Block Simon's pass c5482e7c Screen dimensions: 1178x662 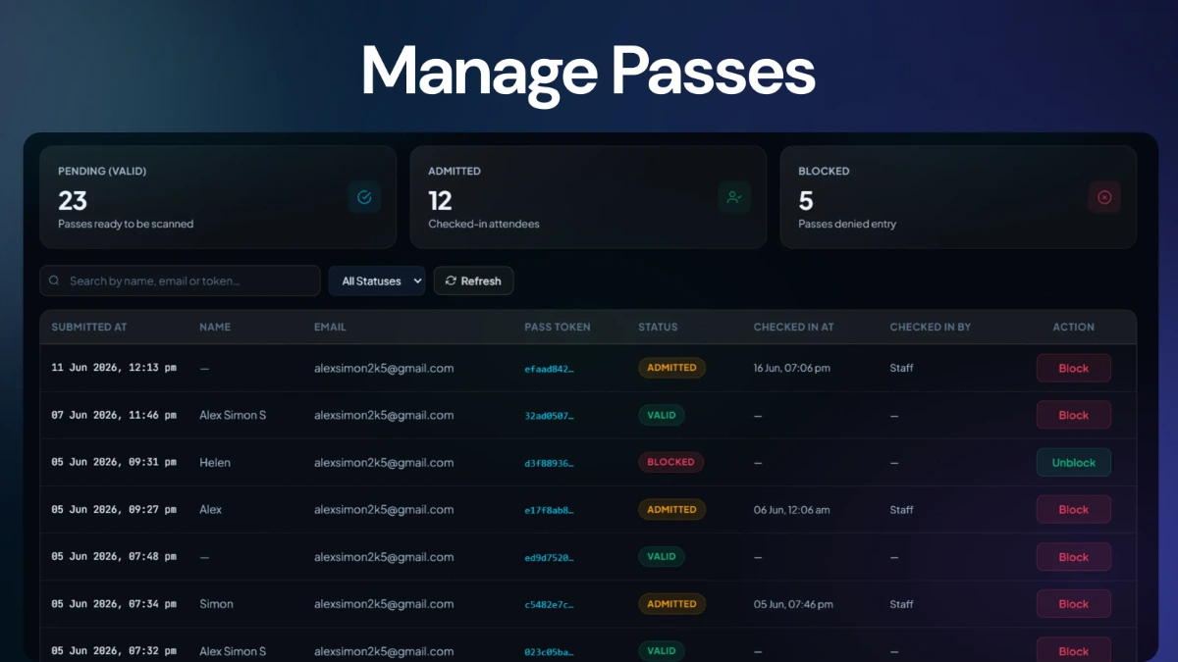tap(1074, 604)
